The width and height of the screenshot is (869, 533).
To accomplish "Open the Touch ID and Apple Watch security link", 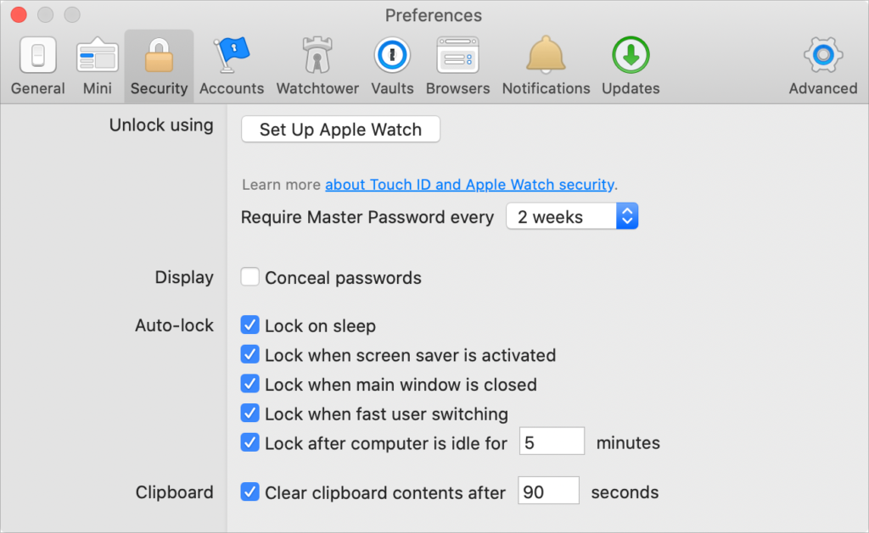I will tap(469, 185).
